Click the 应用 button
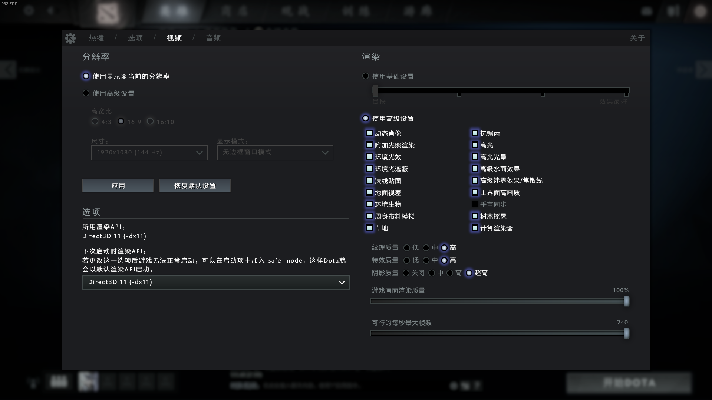 pos(118,186)
